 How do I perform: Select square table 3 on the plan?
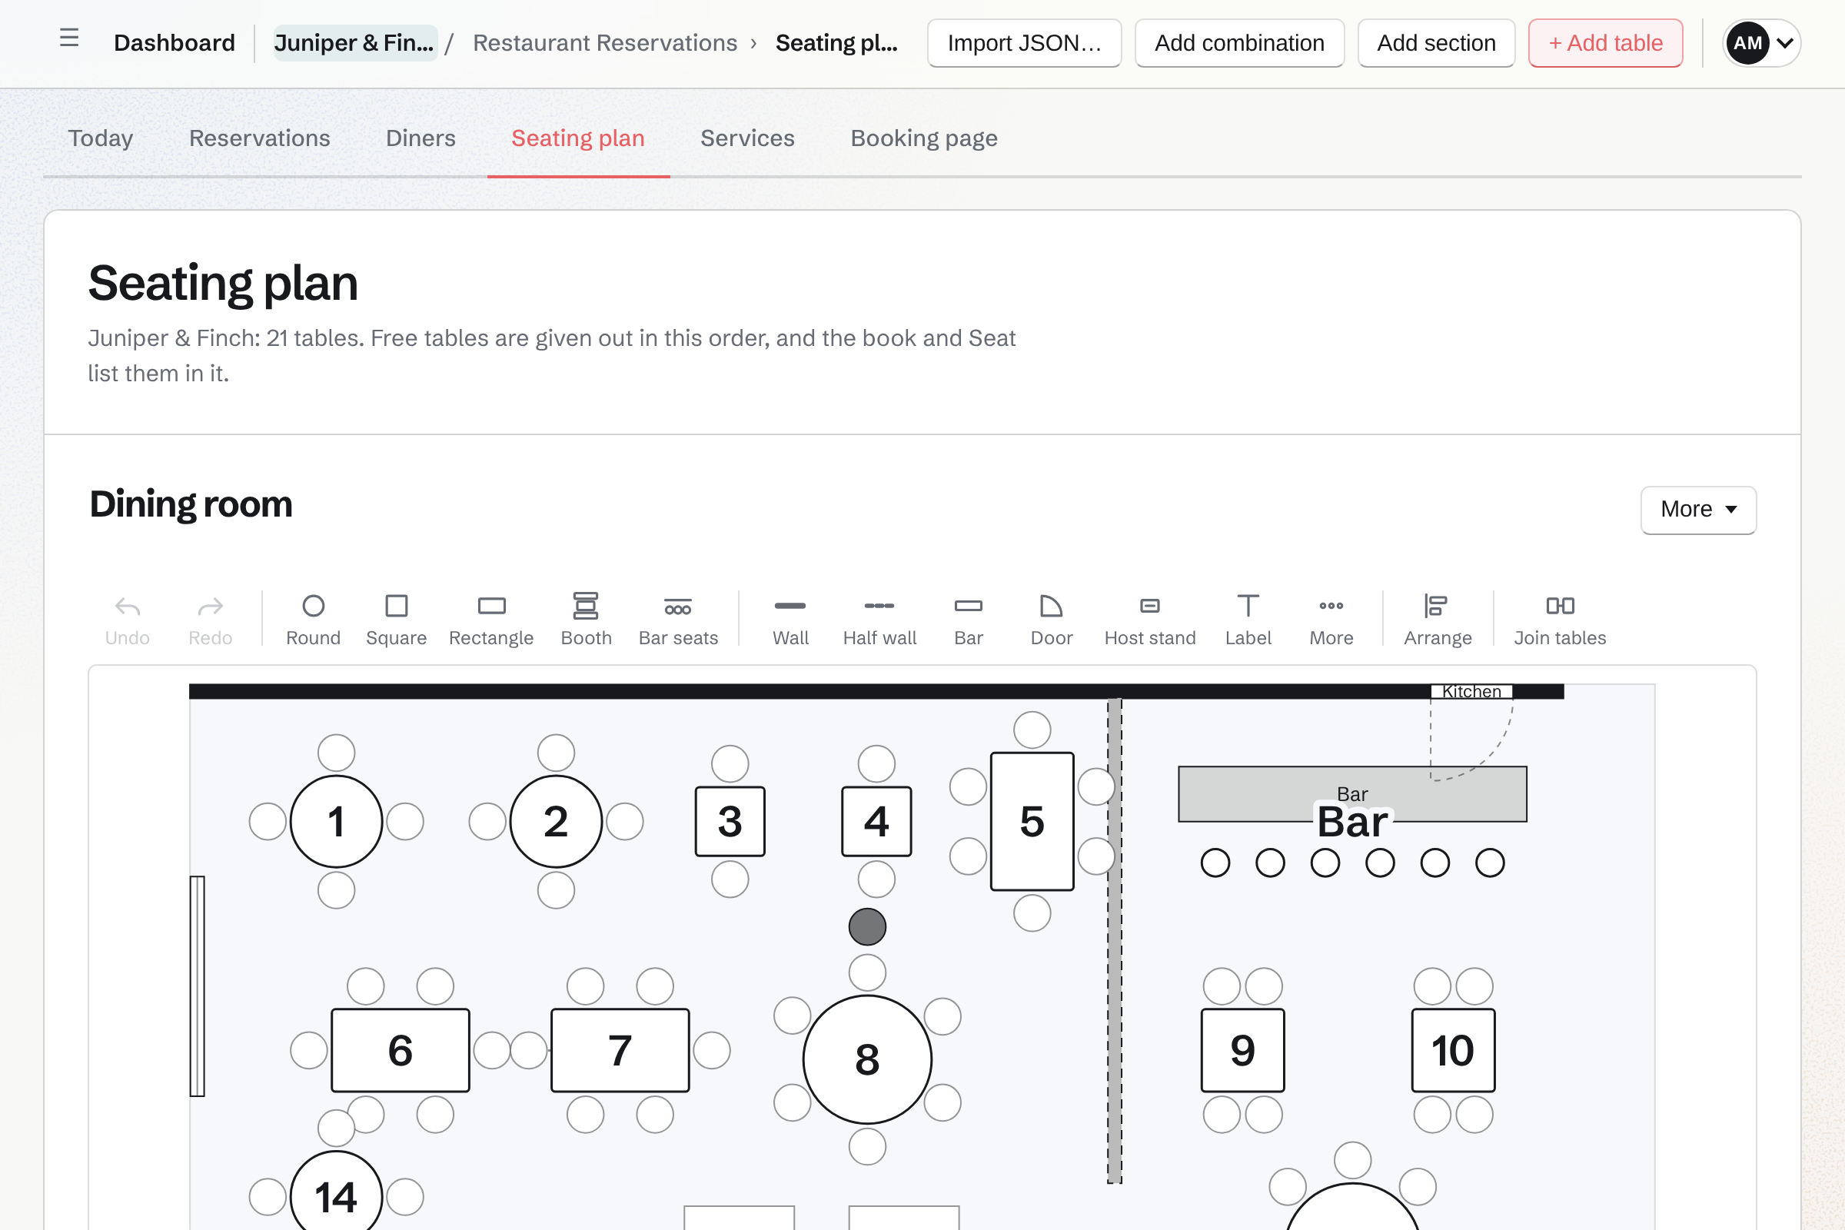(730, 821)
